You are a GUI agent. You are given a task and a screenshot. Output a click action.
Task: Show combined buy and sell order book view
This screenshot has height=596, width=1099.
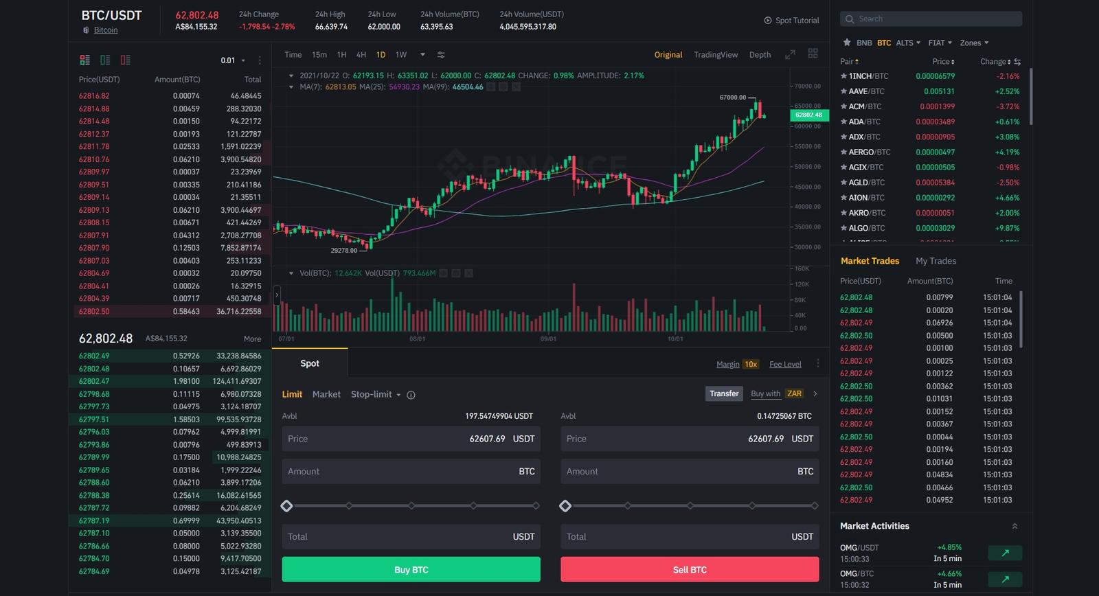pyautogui.click(x=85, y=60)
